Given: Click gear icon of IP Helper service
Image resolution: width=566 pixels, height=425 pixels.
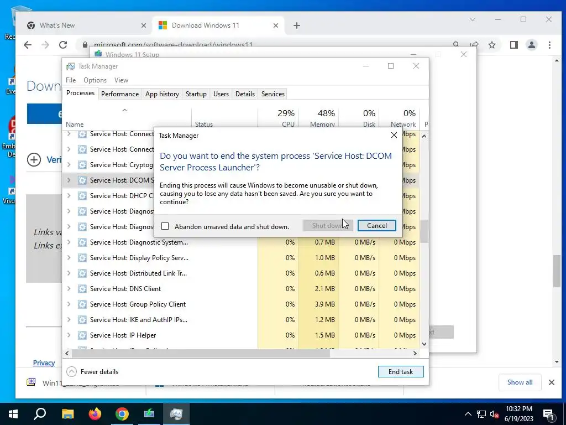Looking at the screenshot, I should pyautogui.click(x=82, y=335).
